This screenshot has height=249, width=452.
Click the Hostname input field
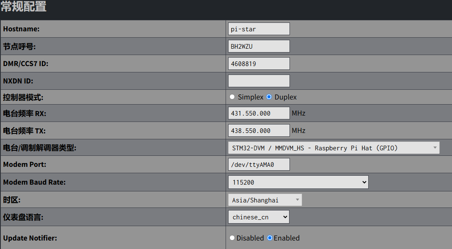coord(259,29)
